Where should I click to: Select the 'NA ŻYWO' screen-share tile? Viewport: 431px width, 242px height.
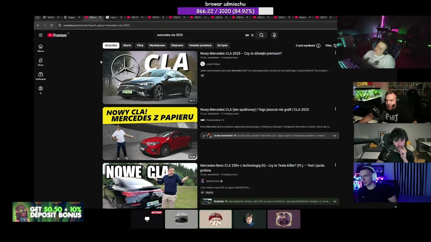147,219
